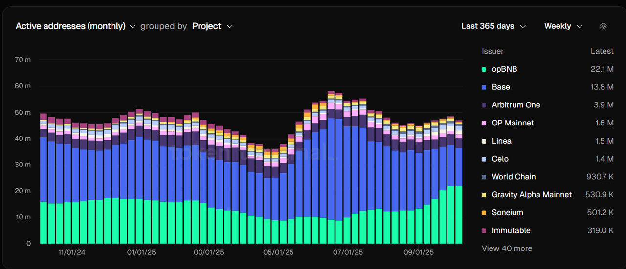Click the Immutable magenta legend marker

click(484, 230)
